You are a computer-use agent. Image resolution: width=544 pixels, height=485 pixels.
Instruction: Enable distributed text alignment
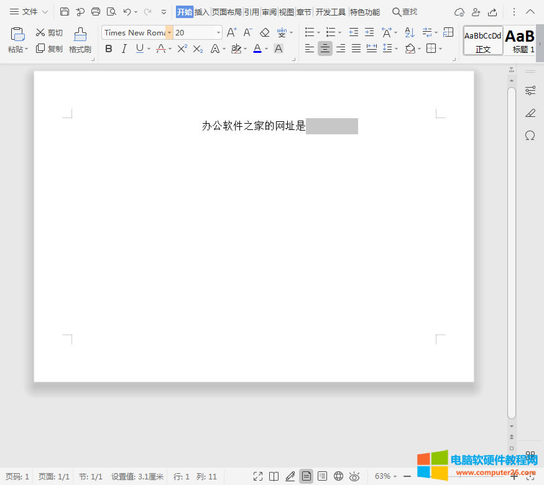coord(371,48)
